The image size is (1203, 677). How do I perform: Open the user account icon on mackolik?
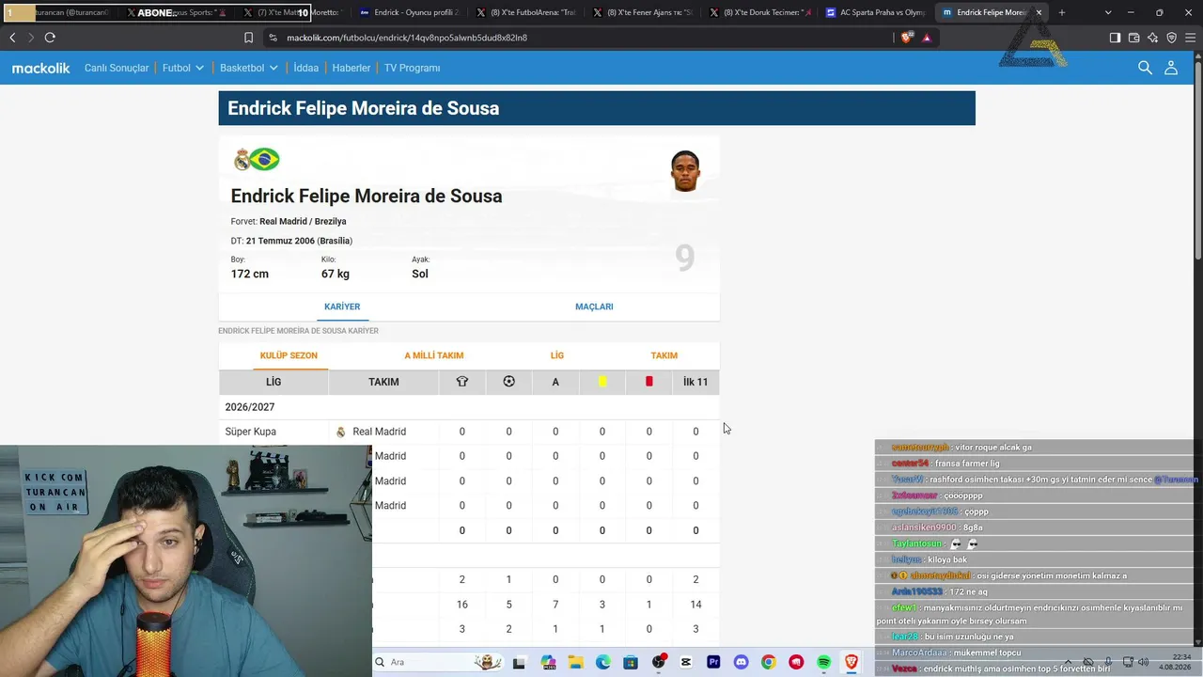(1171, 68)
